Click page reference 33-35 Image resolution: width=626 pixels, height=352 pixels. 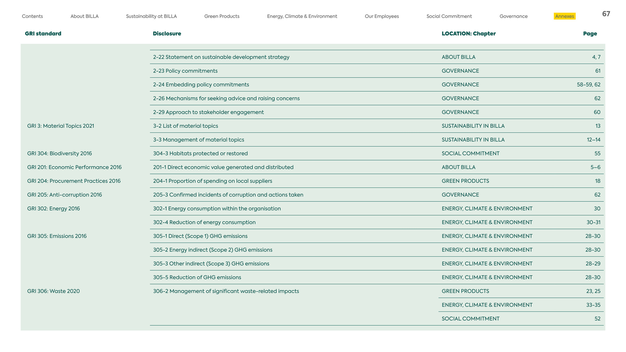(x=593, y=305)
